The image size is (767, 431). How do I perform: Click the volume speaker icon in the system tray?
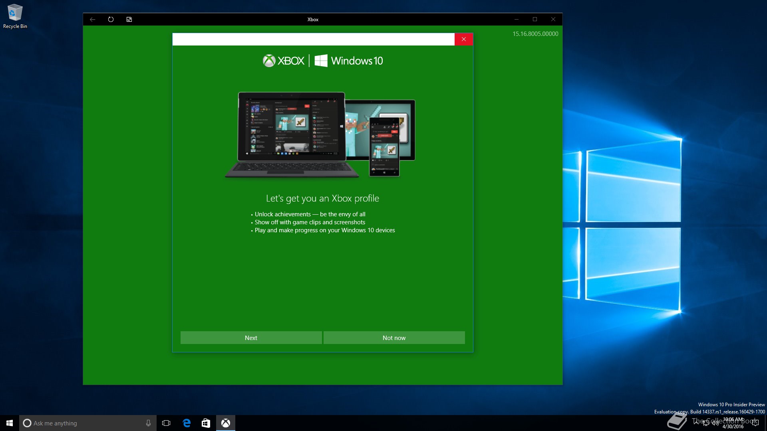point(715,423)
